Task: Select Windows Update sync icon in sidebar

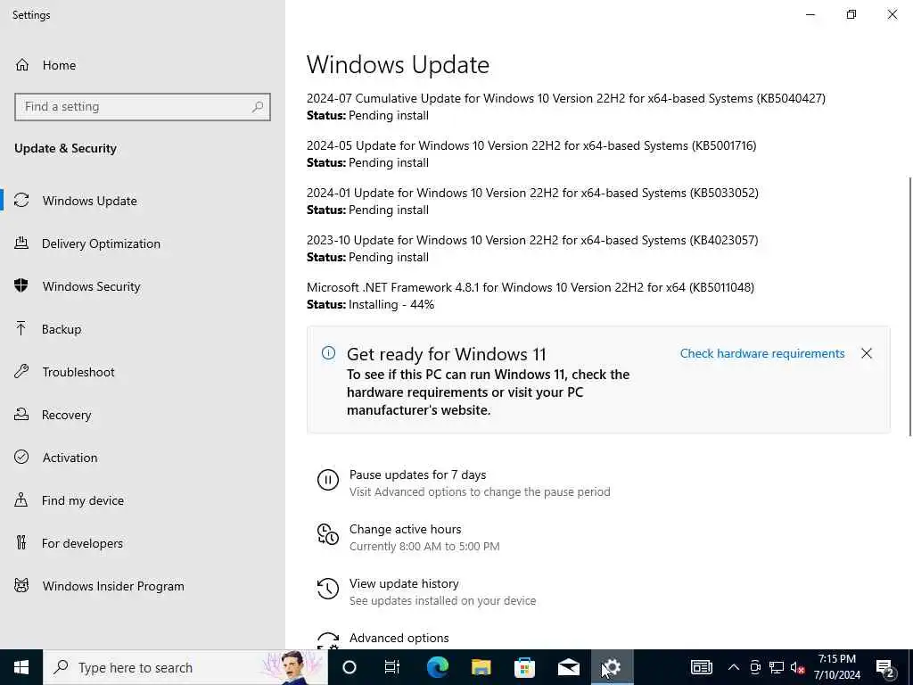Action: (x=21, y=201)
